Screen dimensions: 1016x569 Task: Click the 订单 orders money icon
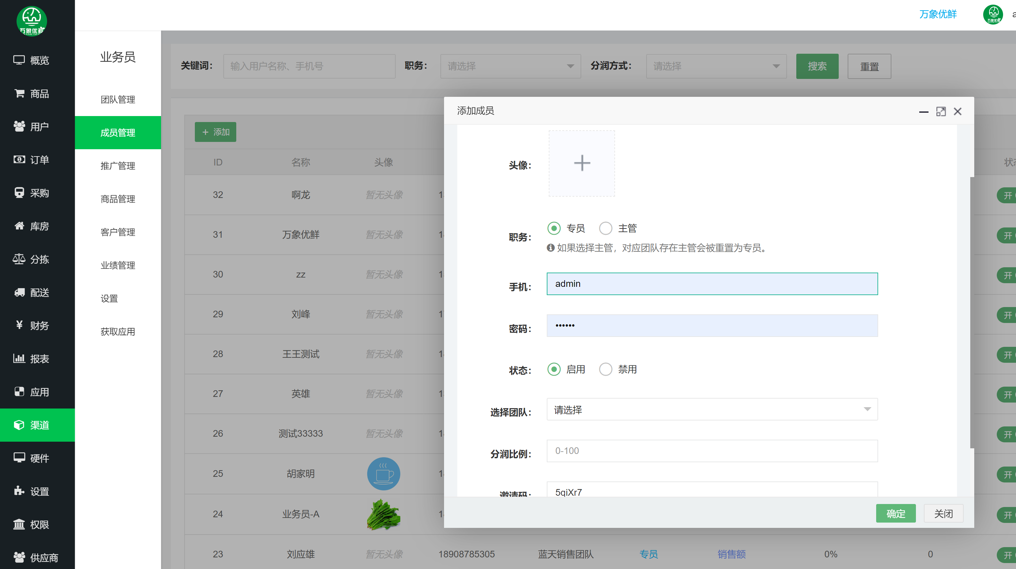point(19,160)
